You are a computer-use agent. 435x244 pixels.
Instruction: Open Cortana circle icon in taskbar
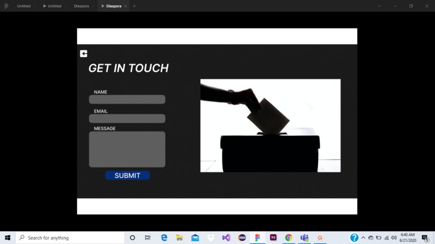click(x=132, y=238)
